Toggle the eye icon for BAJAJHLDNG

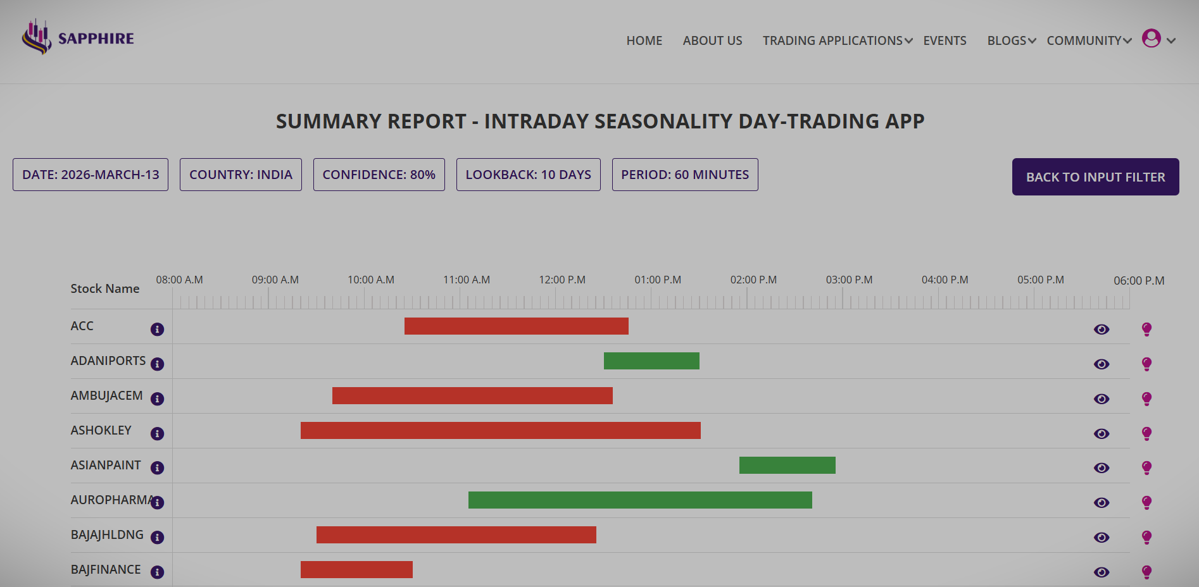(1102, 538)
